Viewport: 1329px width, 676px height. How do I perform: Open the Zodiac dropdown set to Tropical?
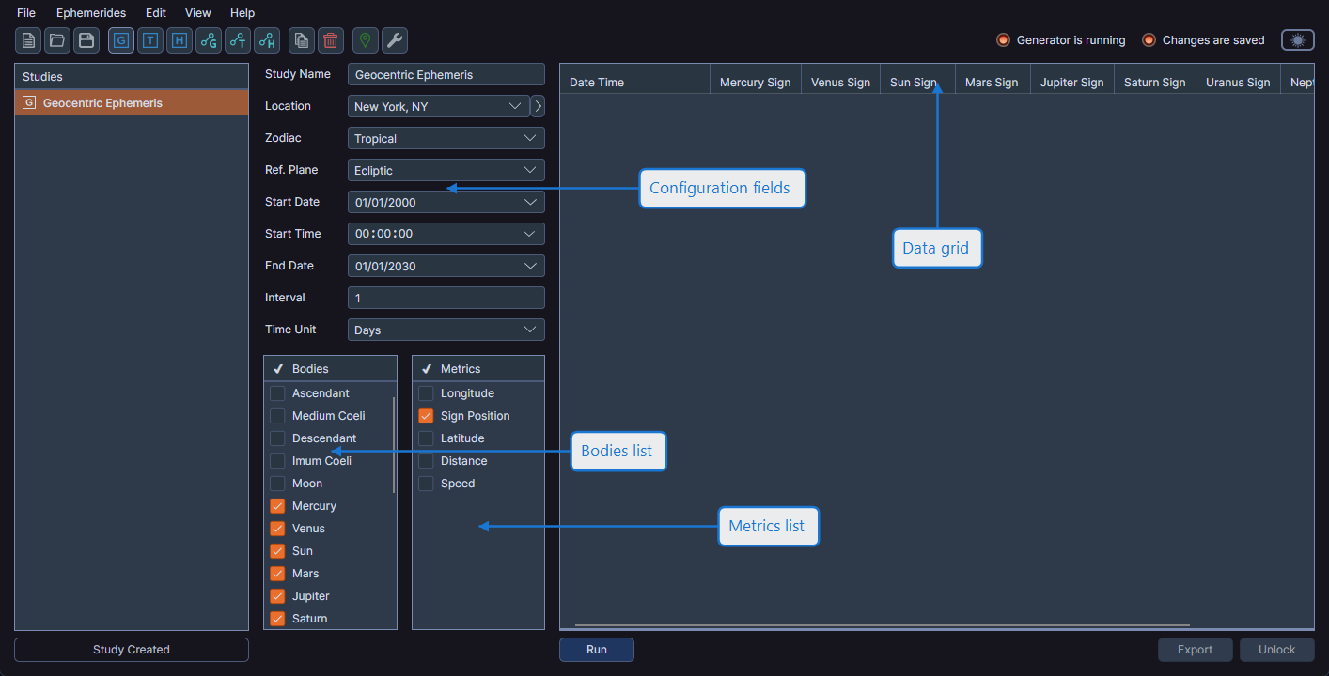(446, 138)
